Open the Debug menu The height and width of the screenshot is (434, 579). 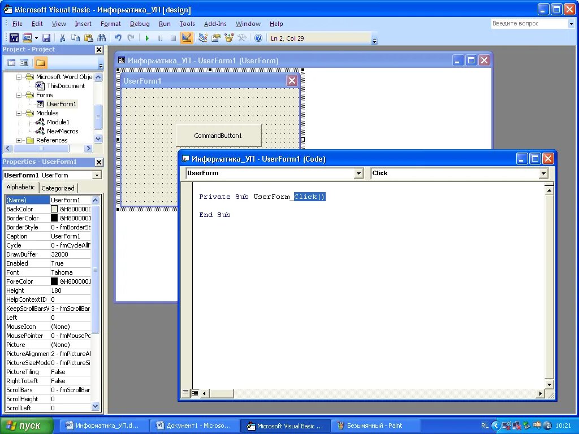point(140,24)
